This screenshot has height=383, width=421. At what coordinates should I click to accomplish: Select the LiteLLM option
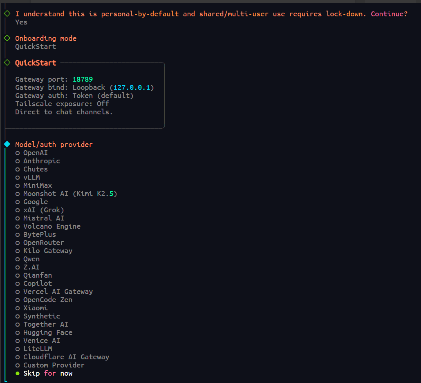coord(34,349)
